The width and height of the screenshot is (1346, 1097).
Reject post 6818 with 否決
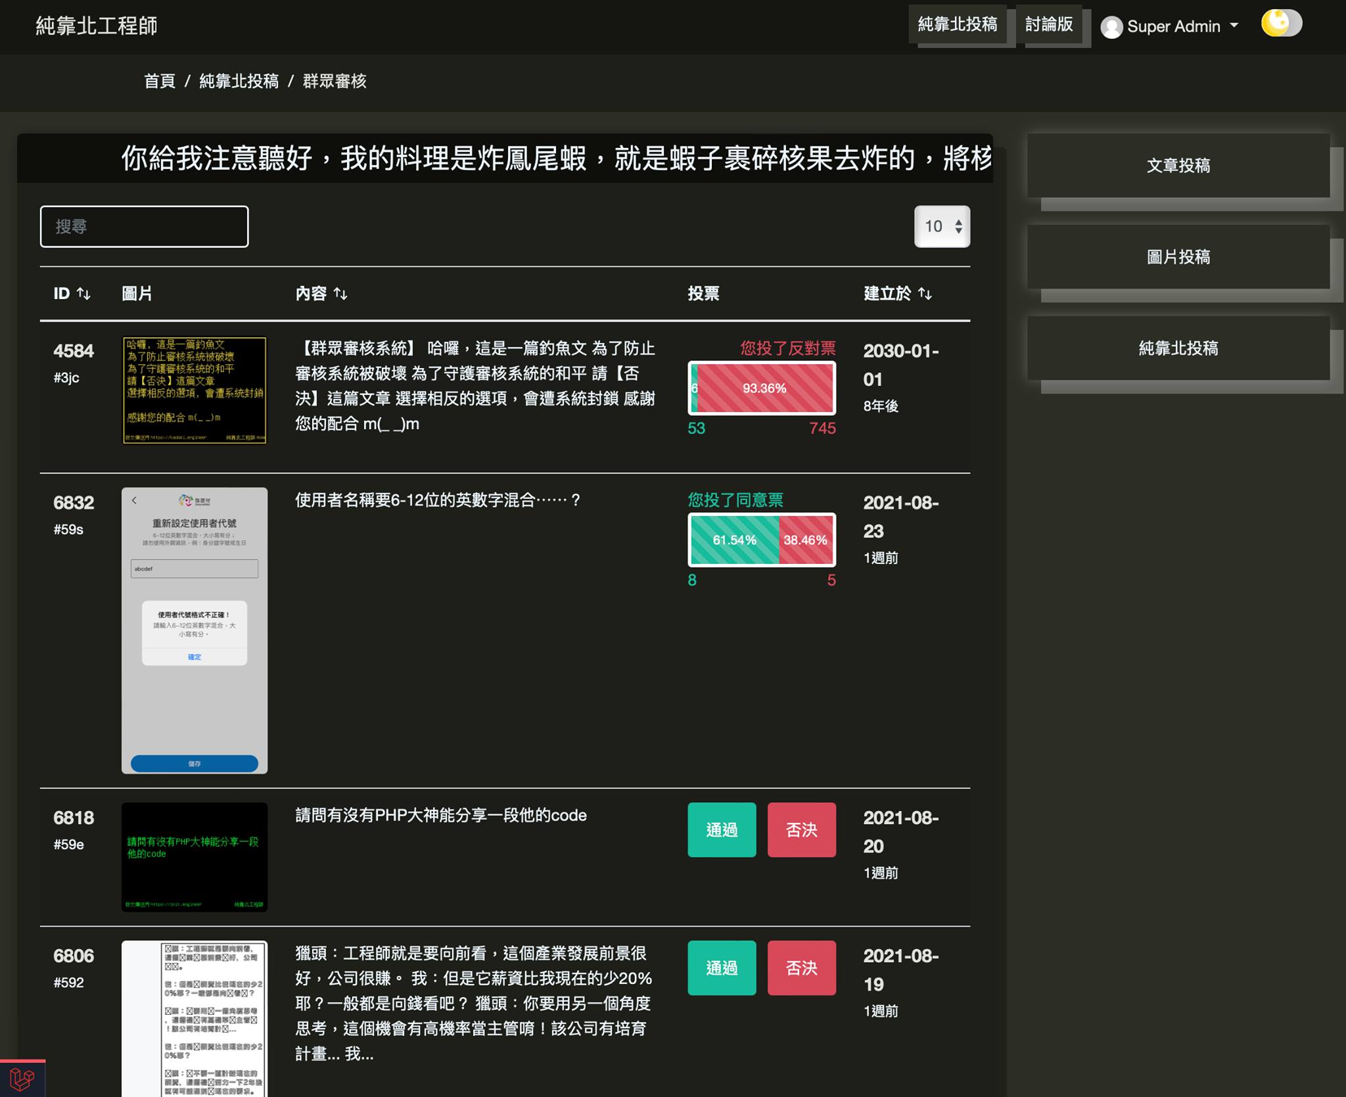pos(802,830)
